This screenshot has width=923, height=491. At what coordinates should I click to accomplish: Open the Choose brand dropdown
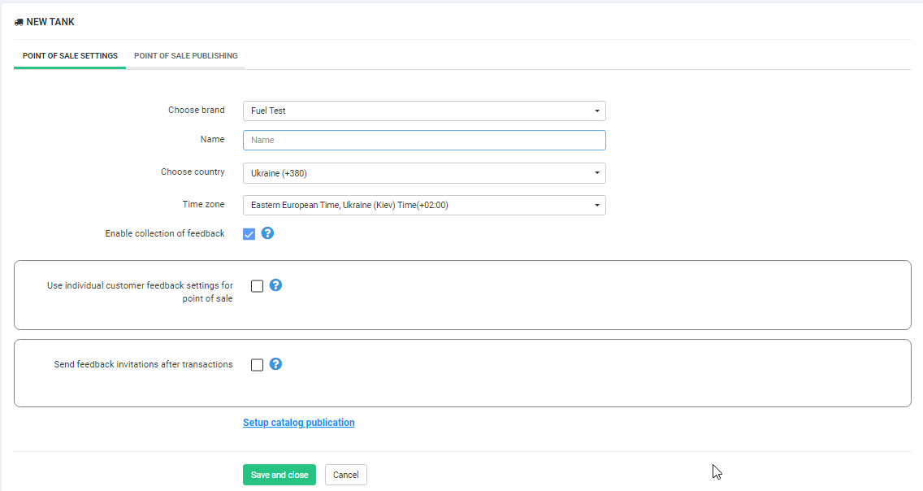tap(424, 111)
